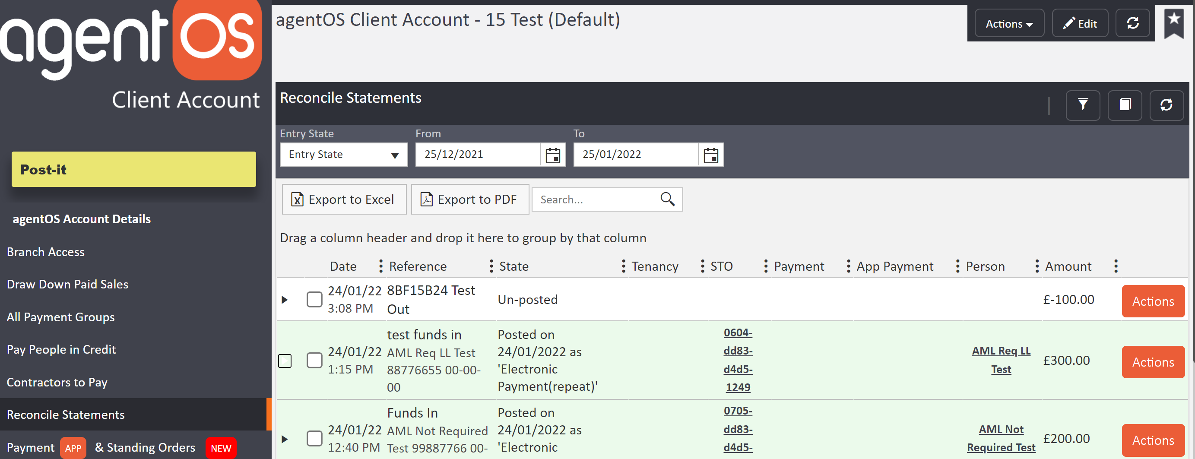1195x459 pixels.
Task: Open the Entry State dropdown
Action: click(x=343, y=155)
